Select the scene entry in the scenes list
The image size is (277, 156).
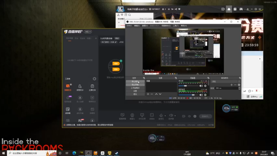161,81
